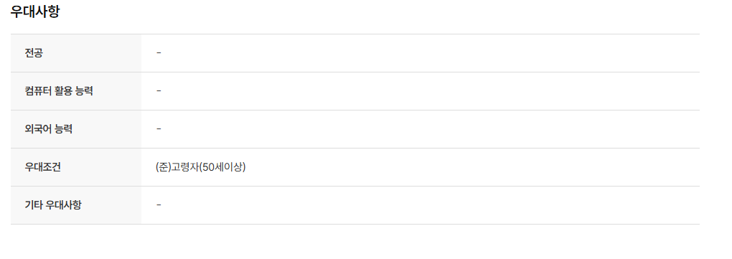Click the 컴퓨터 활용 능력 label
The height and width of the screenshot is (259, 732).
tap(59, 91)
